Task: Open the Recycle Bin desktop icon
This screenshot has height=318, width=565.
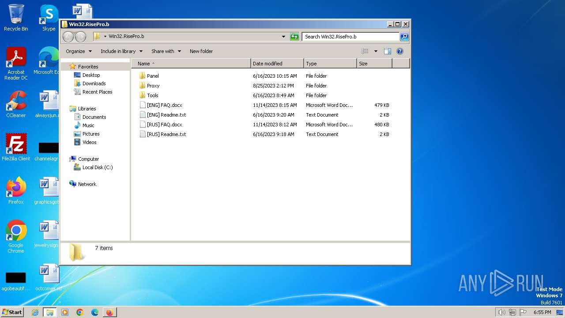Action: point(16,18)
